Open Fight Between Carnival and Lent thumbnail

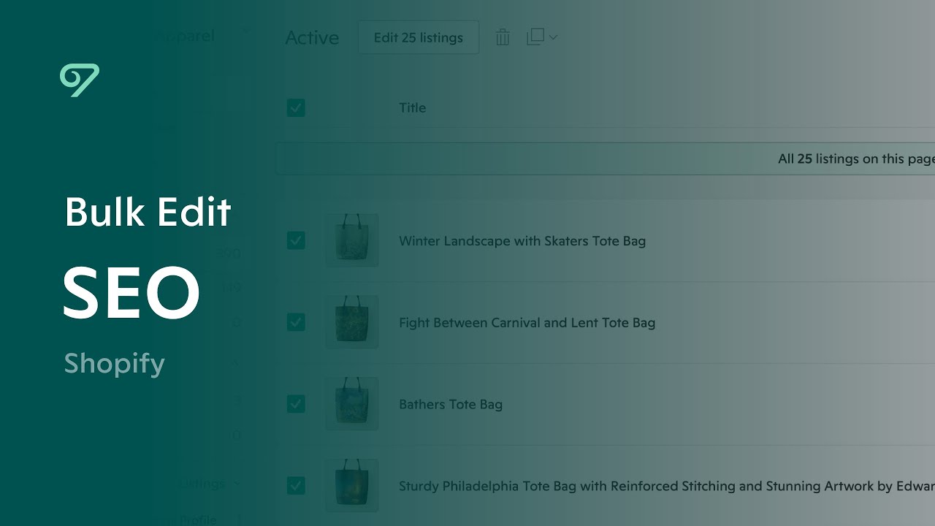pos(352,322)
